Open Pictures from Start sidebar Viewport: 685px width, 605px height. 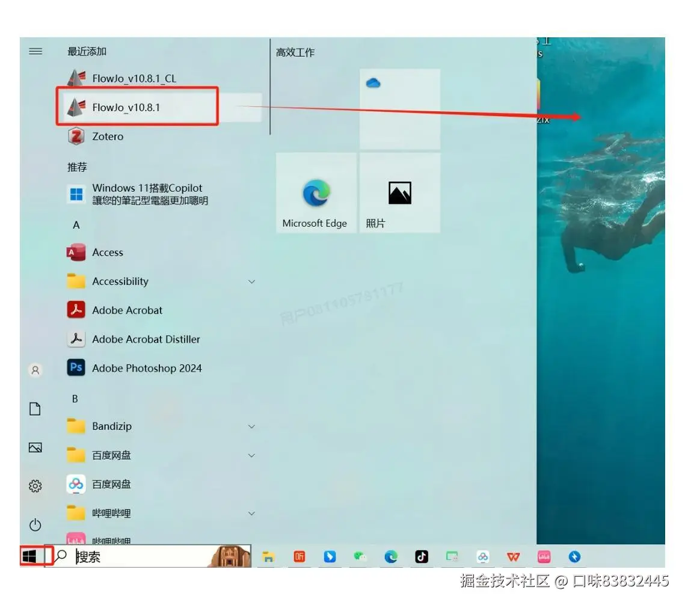(35, 448)
